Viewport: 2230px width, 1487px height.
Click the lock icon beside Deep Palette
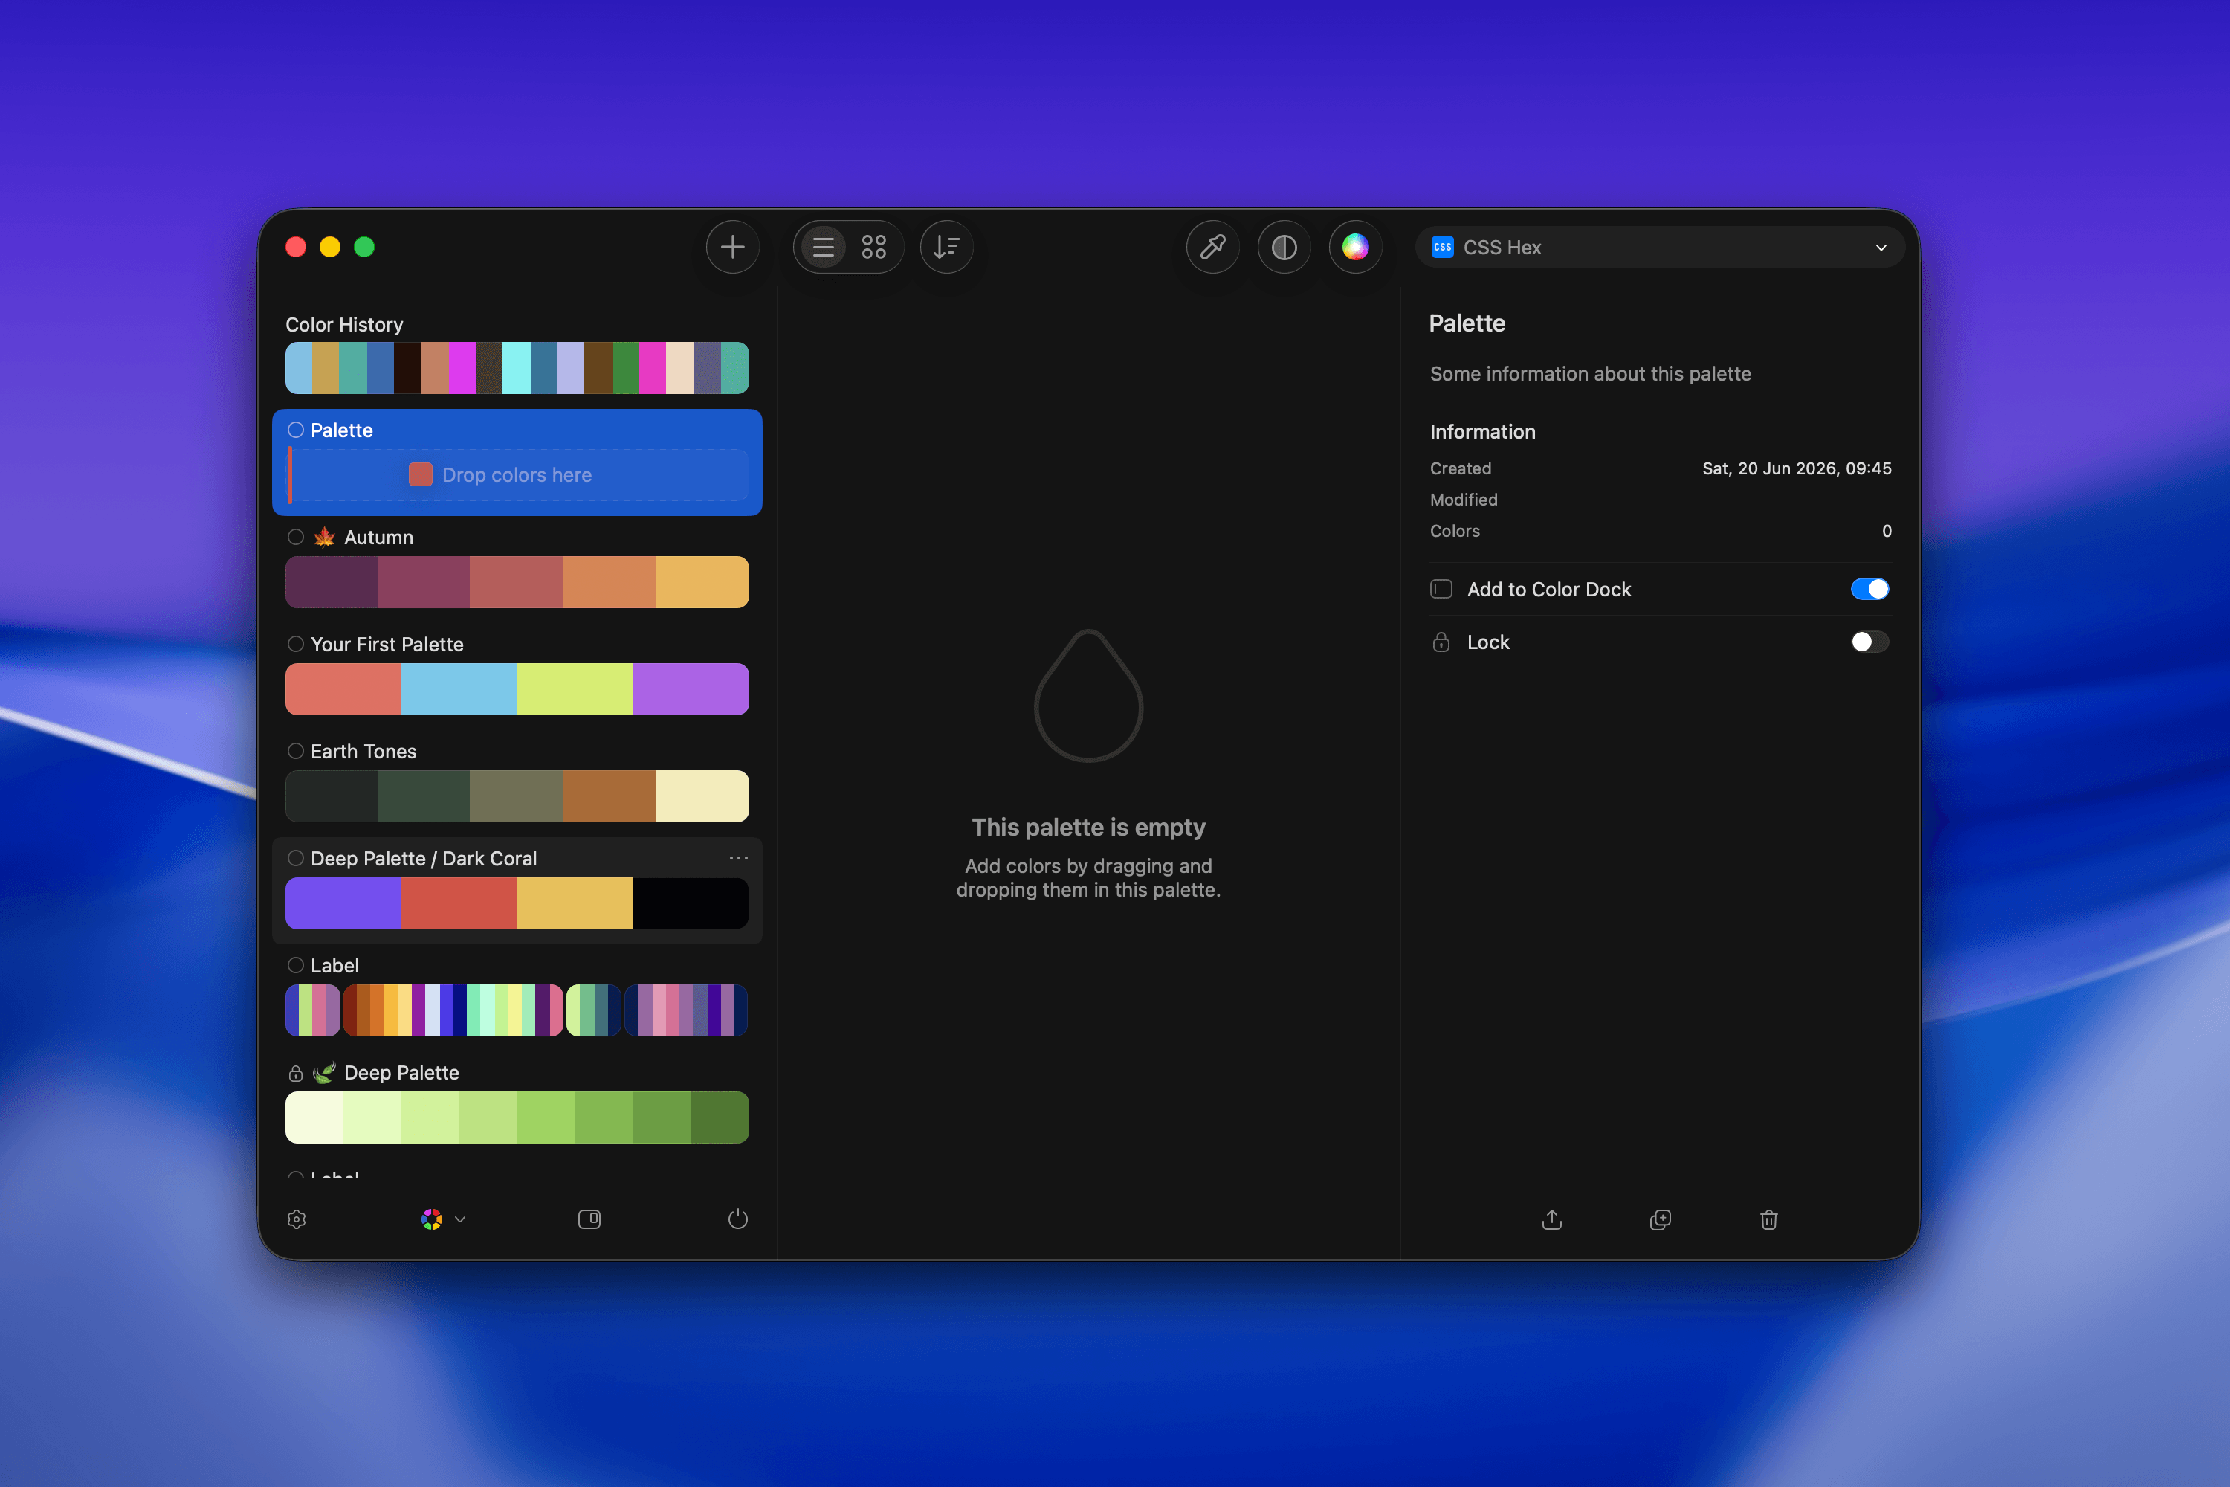[296, 1073]
